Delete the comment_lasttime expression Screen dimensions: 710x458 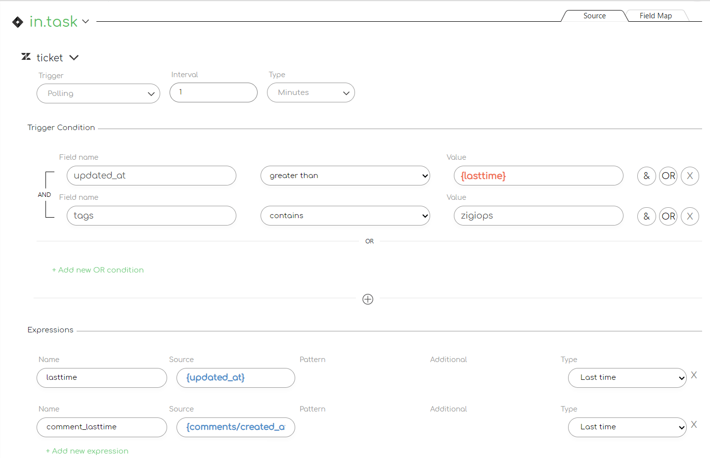point(694,425)
